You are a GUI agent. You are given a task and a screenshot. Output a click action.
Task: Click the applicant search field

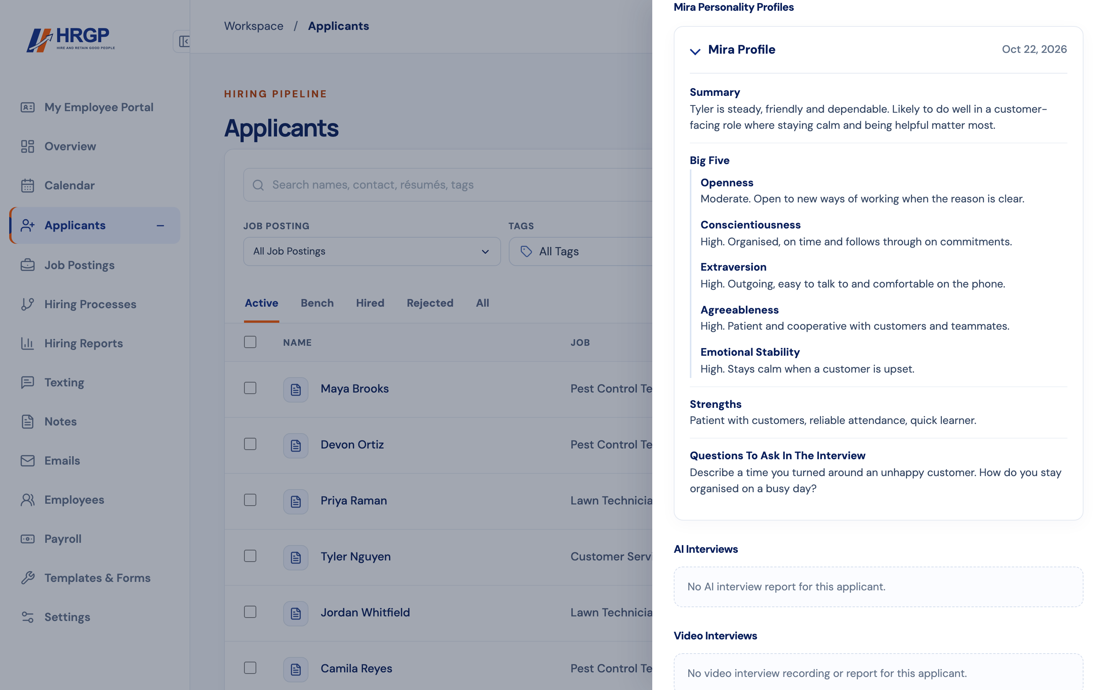pos(447,185)
